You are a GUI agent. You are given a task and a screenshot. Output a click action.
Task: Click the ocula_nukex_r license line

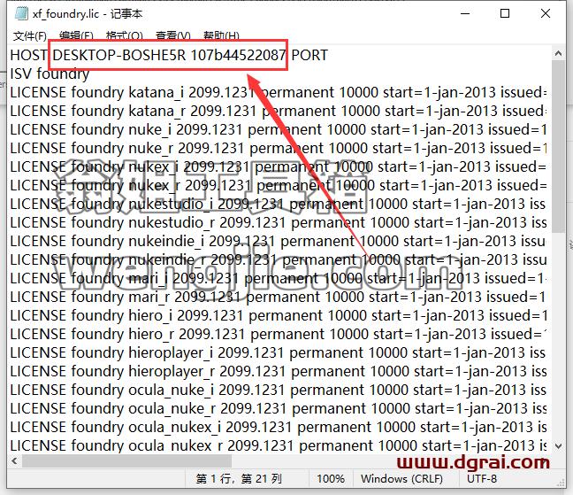[279, 446]
